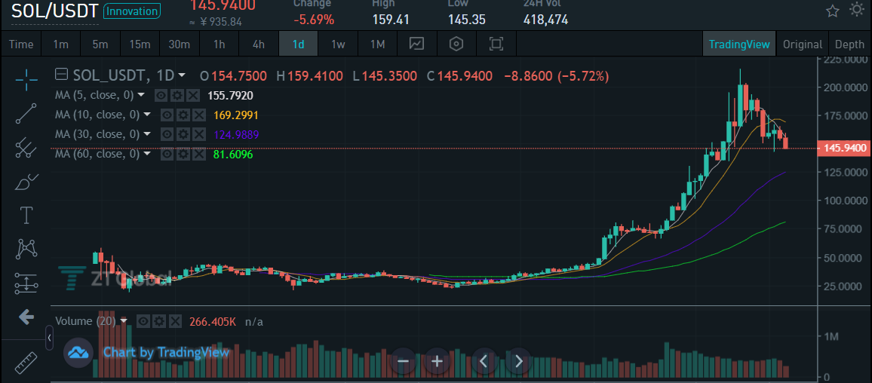The width and height of the screenshot is (872, 383).
Task: Open MA 10 indicator settings gear
Action: click(183, 115)
